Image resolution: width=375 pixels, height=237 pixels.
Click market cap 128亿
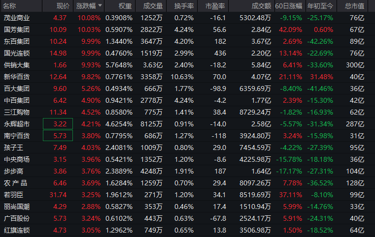pyautogui.click(x=355, y=183)
